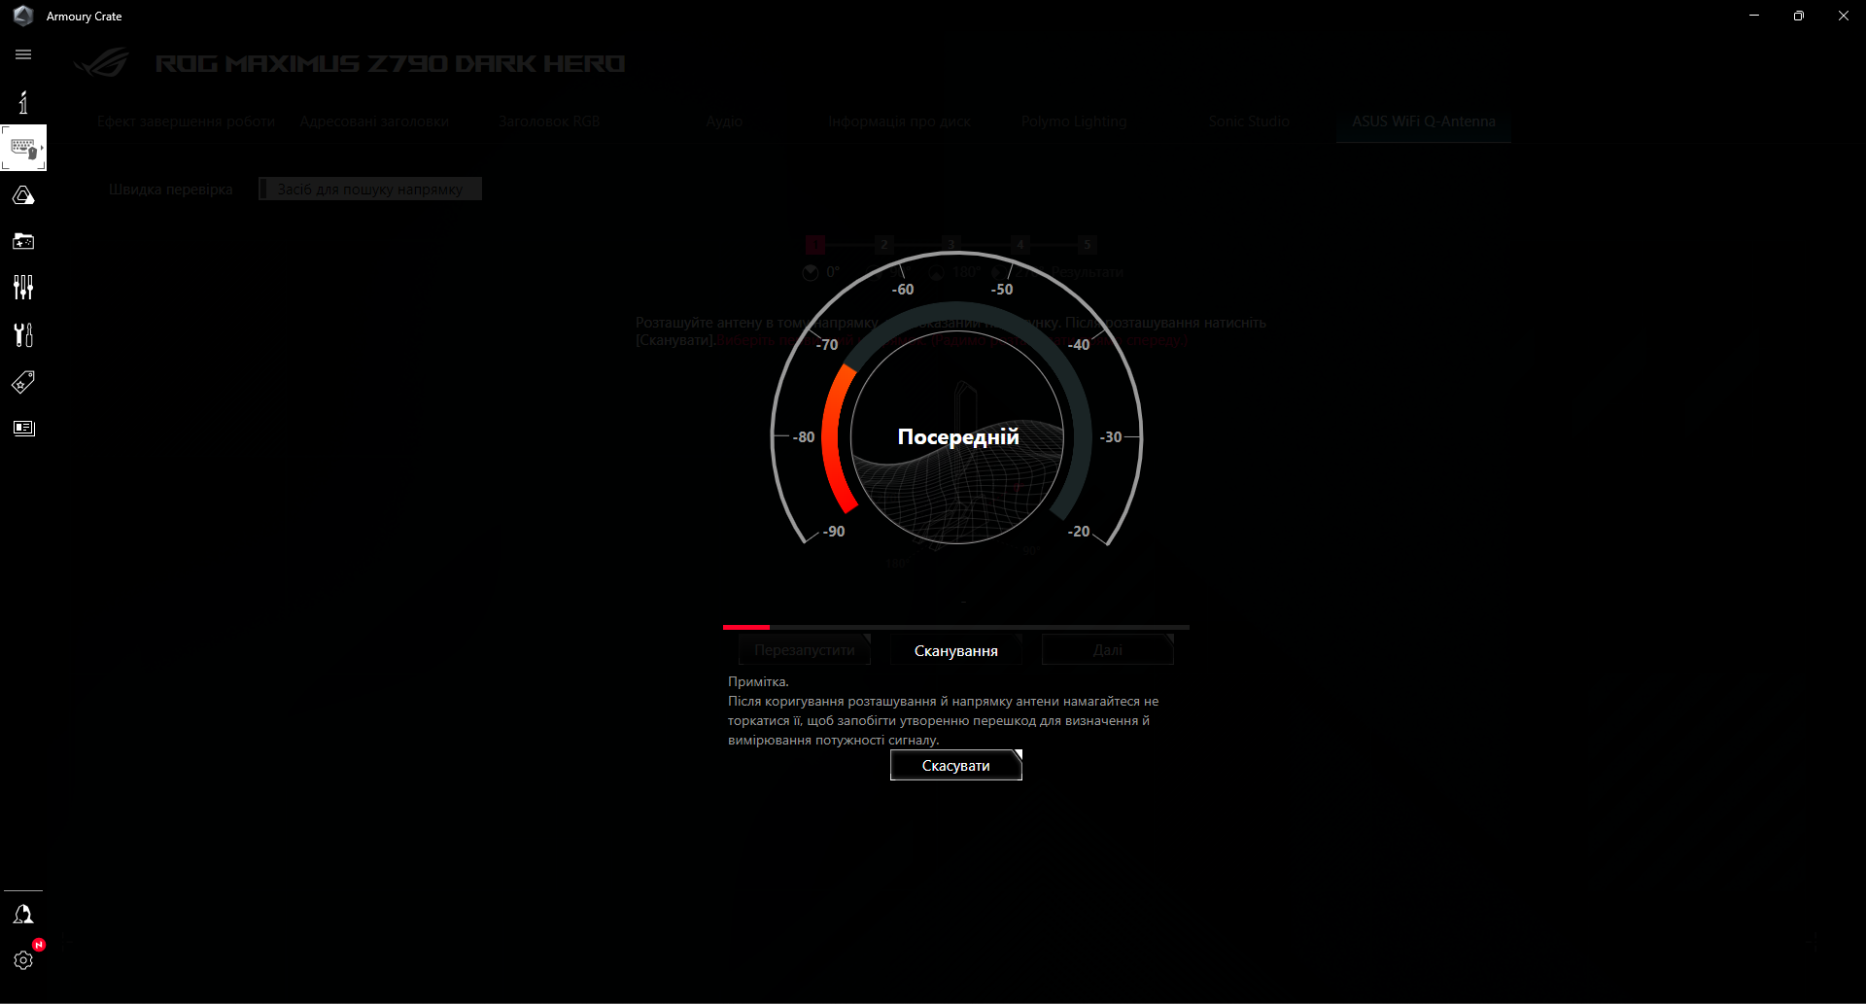Open the News feed icon
This screenshot has height=1004, width=1866.
click(23, 428)
